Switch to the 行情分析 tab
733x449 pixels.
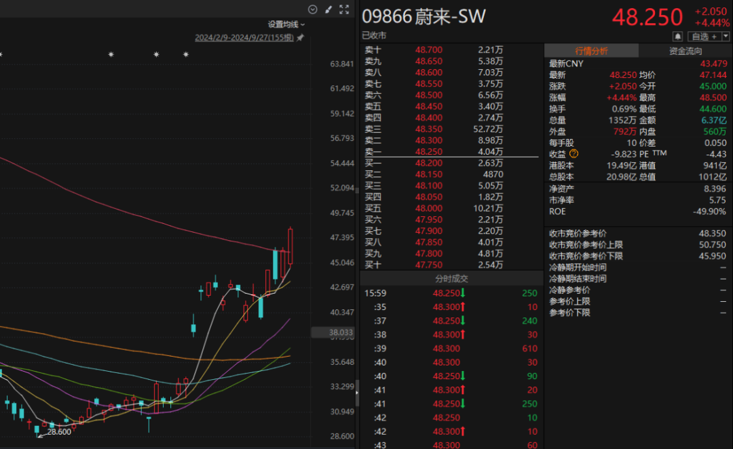tap(591, 51)
